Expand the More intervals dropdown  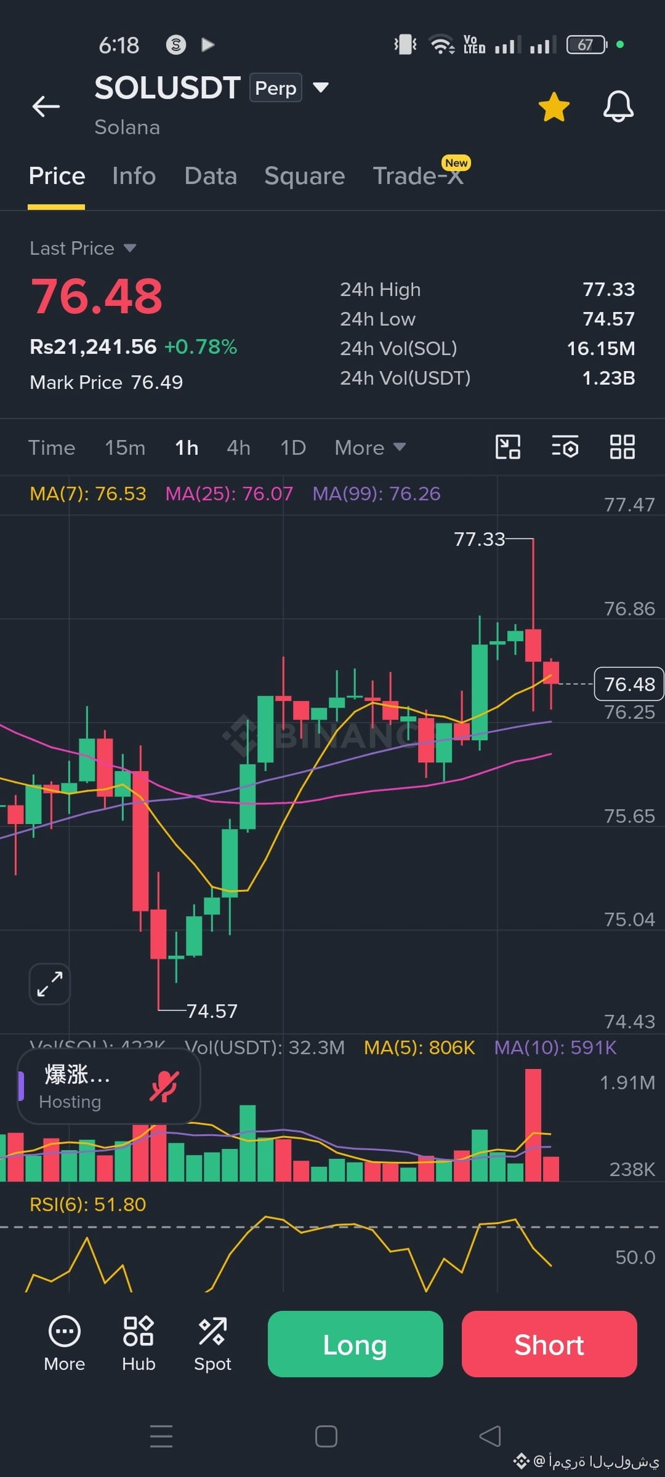pos(370,447)
